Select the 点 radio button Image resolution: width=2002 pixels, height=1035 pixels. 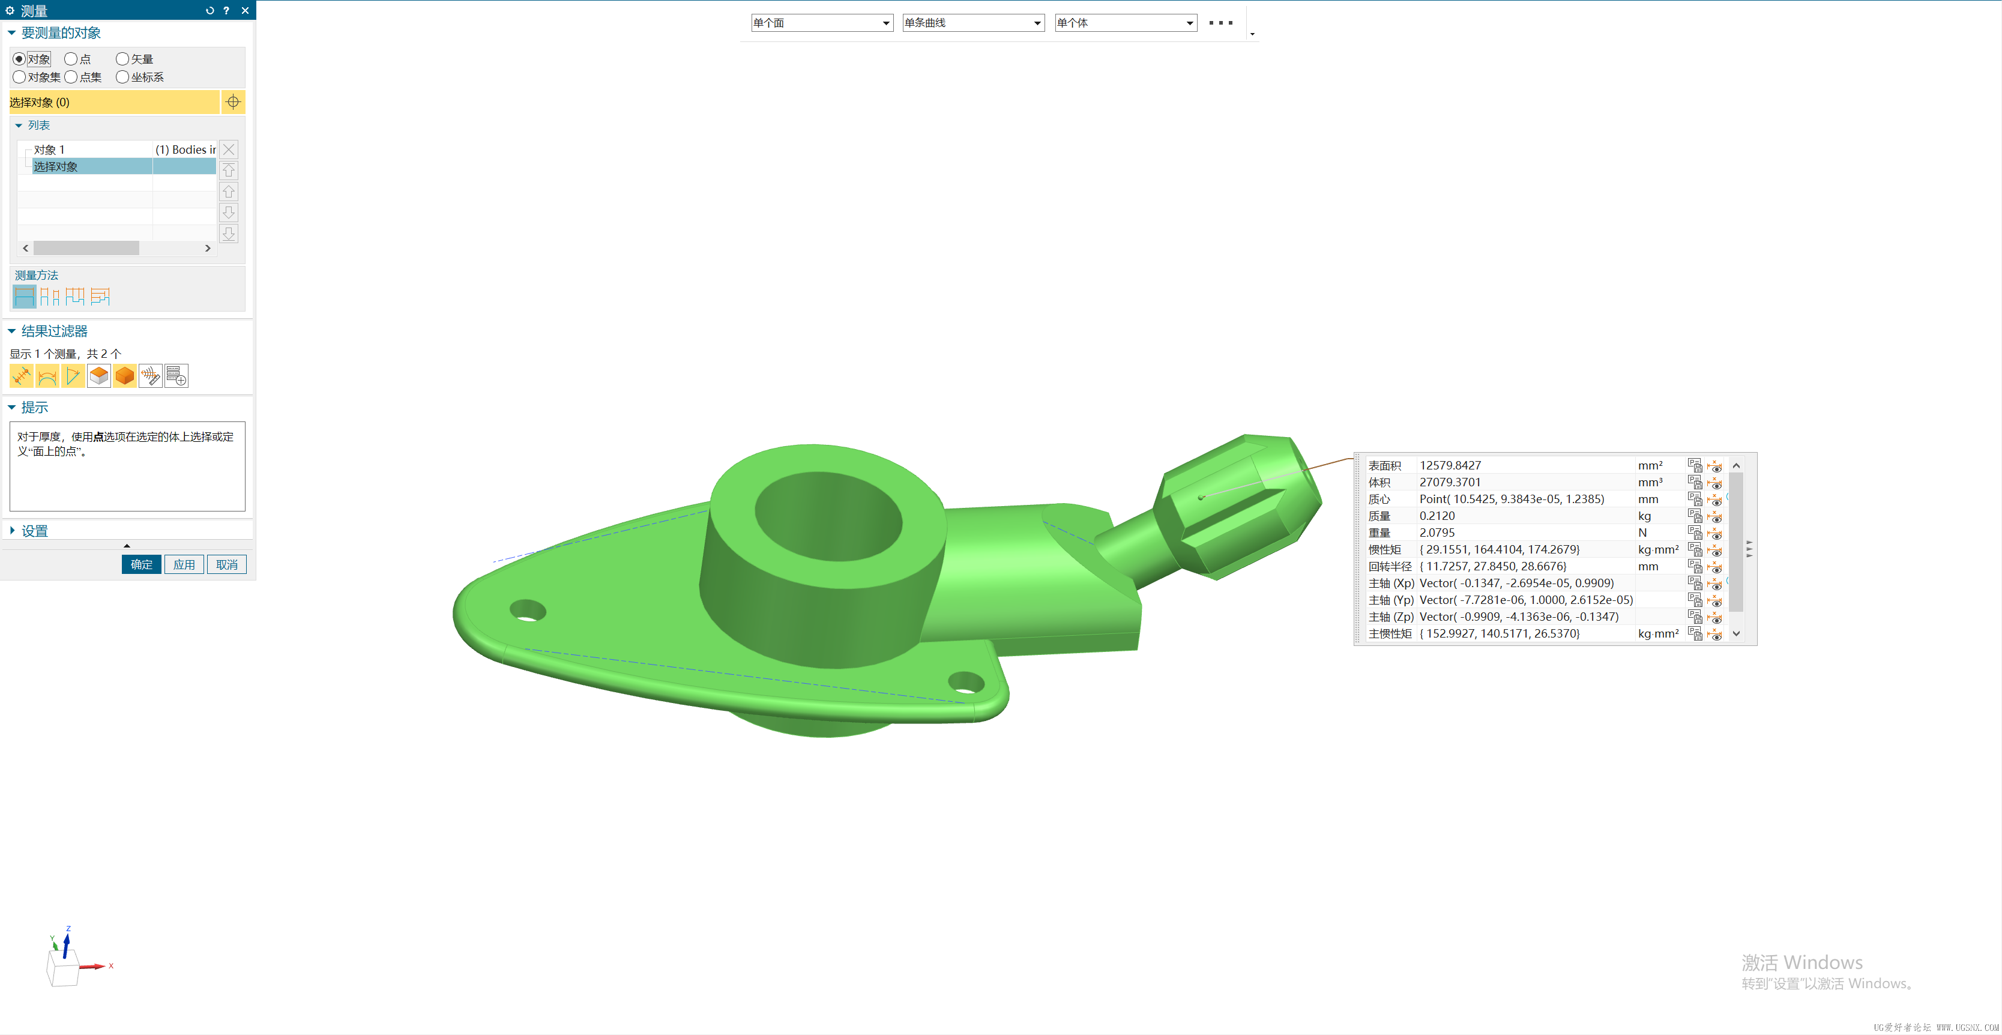71,58
